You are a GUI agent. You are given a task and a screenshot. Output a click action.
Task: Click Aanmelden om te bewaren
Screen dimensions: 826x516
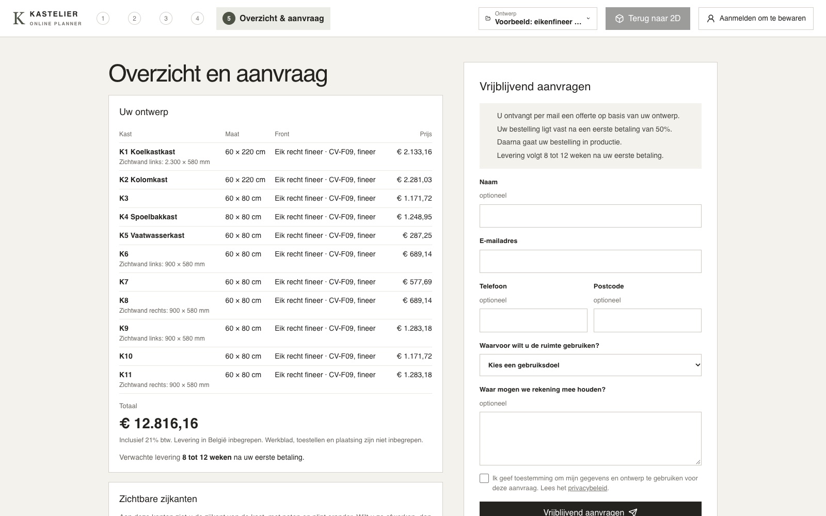pos(756,19)
